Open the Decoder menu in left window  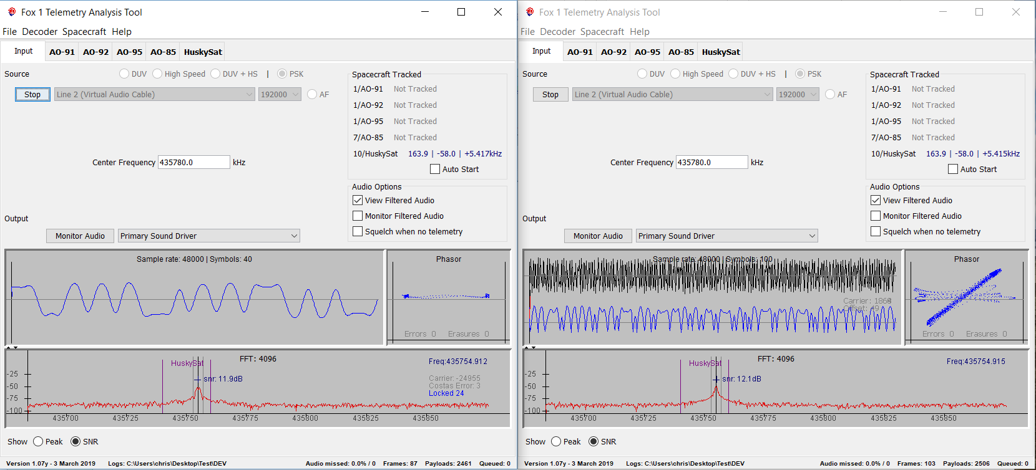(40, 32)
